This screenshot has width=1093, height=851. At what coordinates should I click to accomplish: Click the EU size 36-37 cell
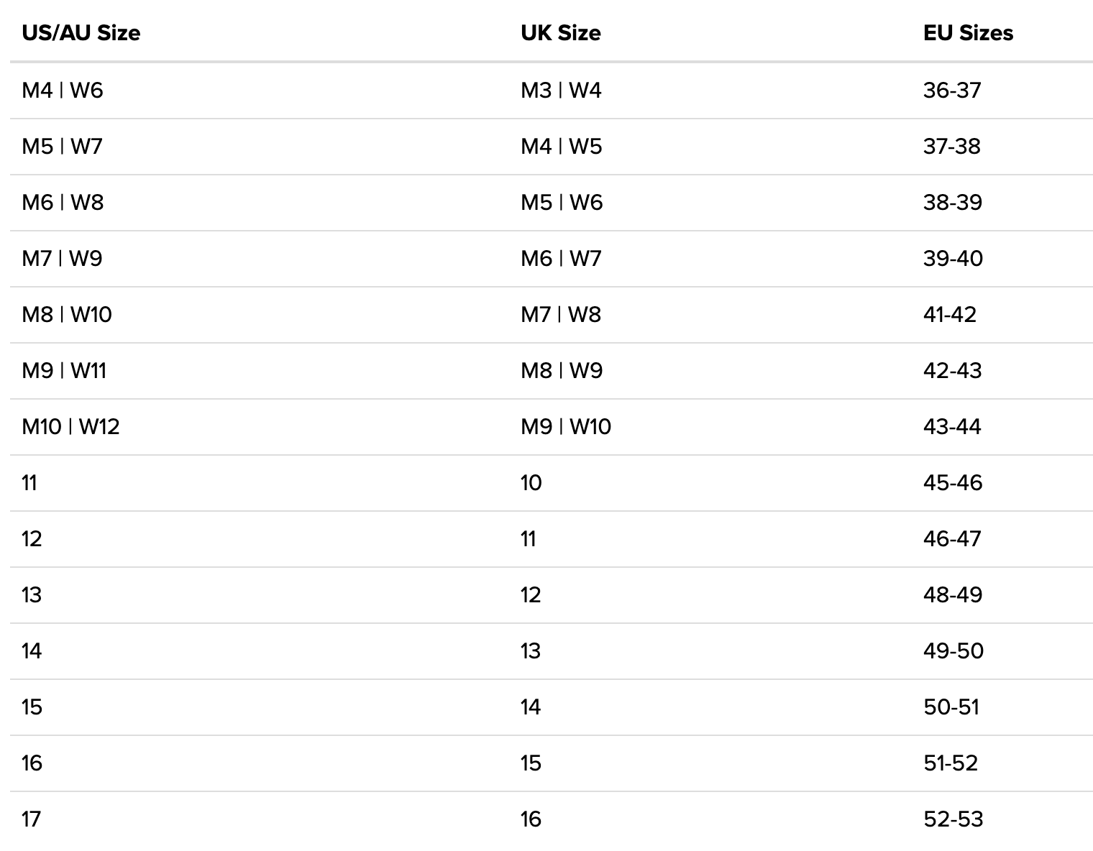(x=952, y=91)
